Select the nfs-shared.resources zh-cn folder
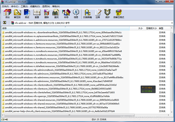The height and width of the screenshot is (122, 175). 62,104
